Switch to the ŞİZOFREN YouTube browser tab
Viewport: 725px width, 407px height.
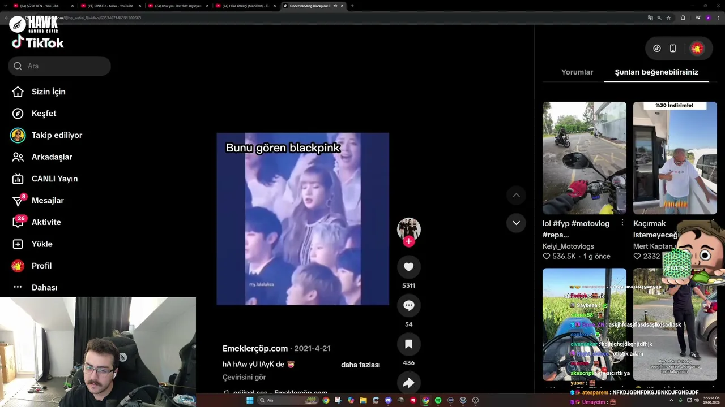[43, 6]
